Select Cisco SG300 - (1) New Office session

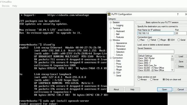[151, 68]
